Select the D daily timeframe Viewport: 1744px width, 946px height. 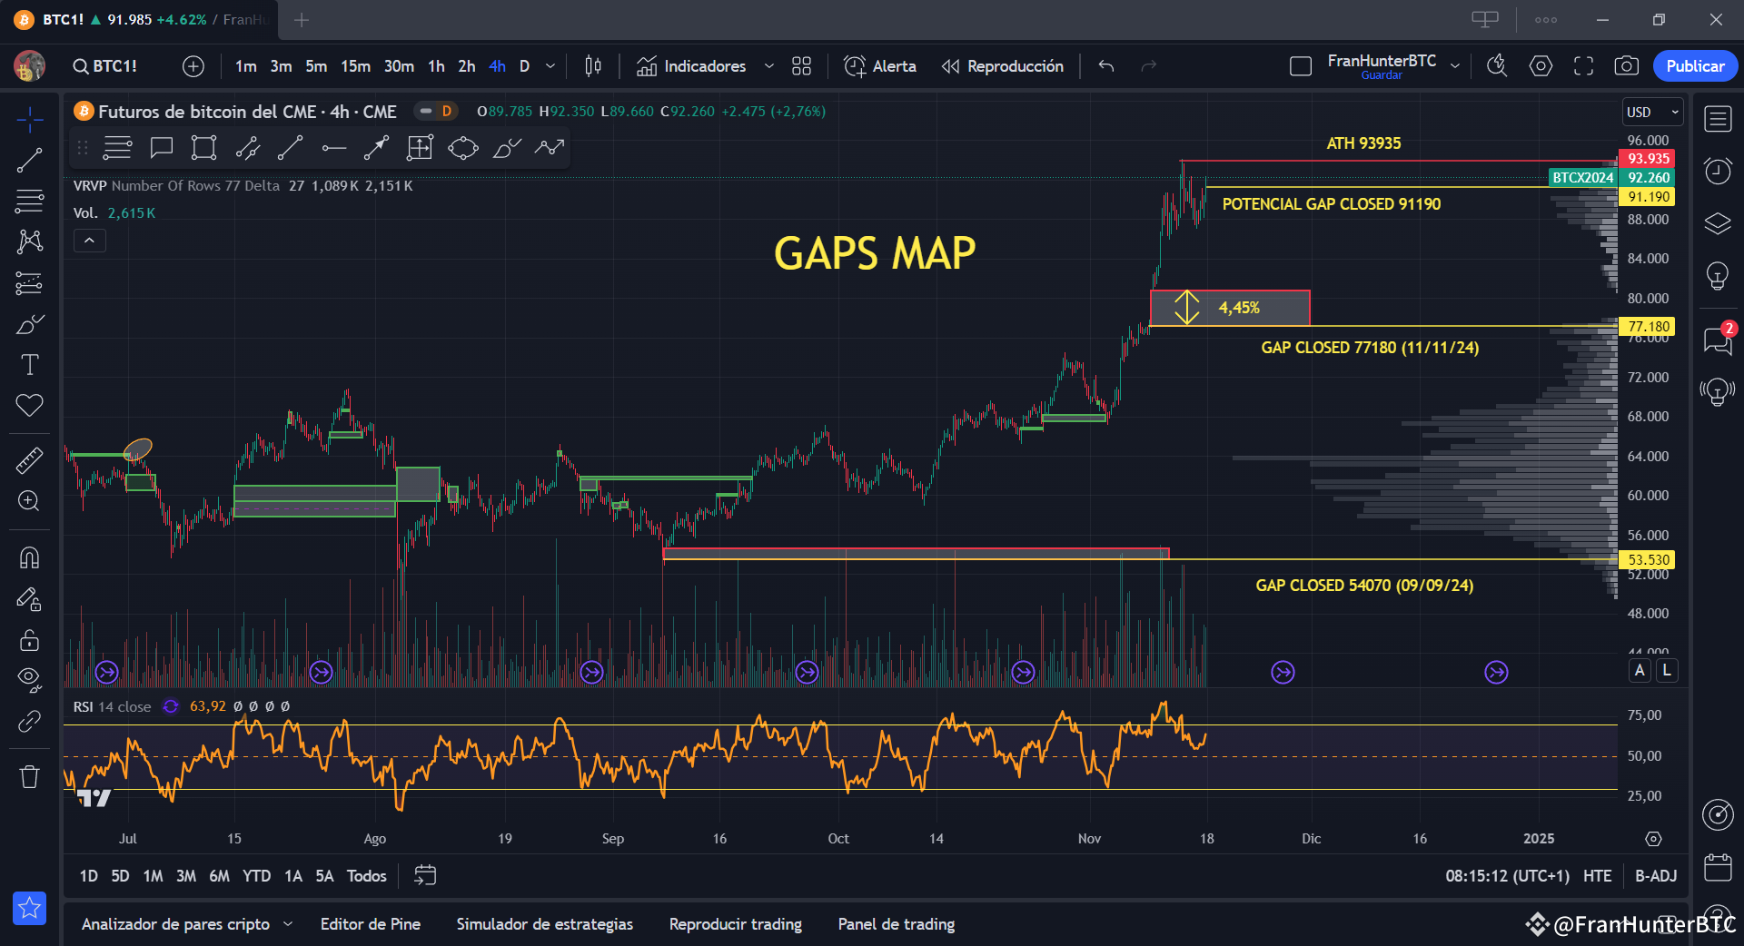pos(524,66)
